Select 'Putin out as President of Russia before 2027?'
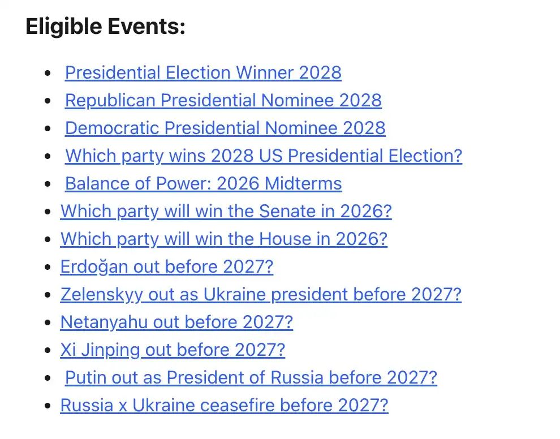This screenshot has width=560, height=439. click(251, 378)
